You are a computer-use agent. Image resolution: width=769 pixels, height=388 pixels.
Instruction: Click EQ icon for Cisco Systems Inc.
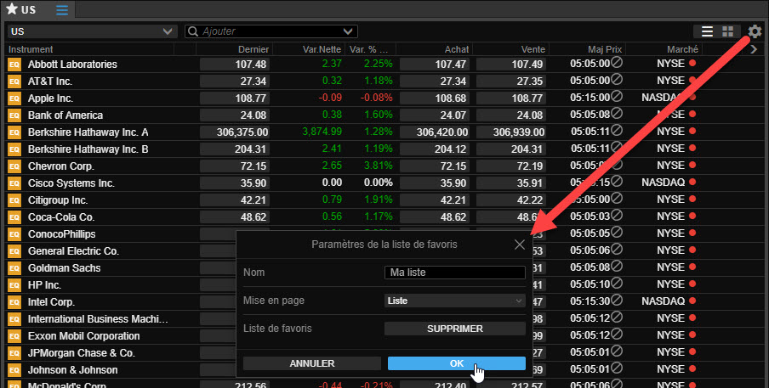pyautogui.click(x=14, y=183)
